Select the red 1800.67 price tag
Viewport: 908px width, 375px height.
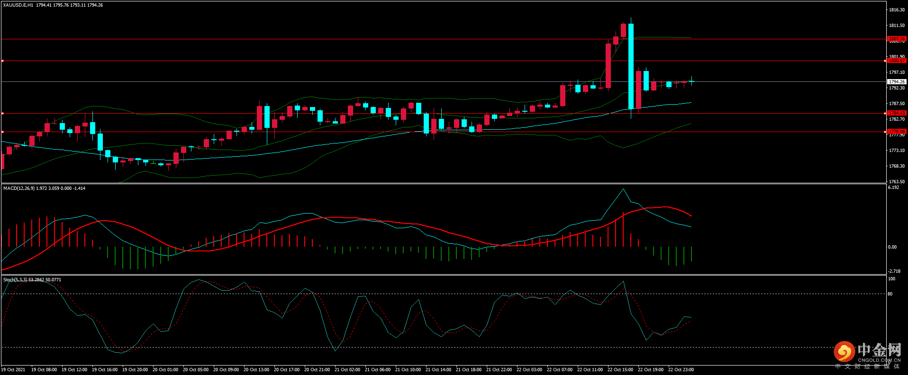[897, 61]
